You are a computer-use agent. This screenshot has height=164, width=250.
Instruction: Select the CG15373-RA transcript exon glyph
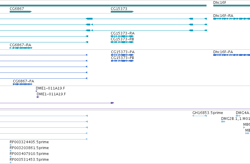(122, 36)
